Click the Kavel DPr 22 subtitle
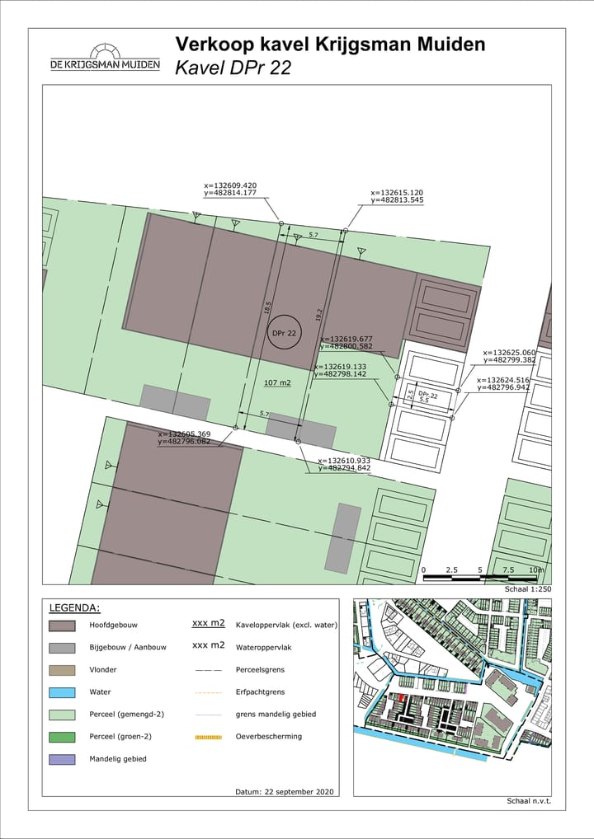594x839 pixels. pos(233,68)
